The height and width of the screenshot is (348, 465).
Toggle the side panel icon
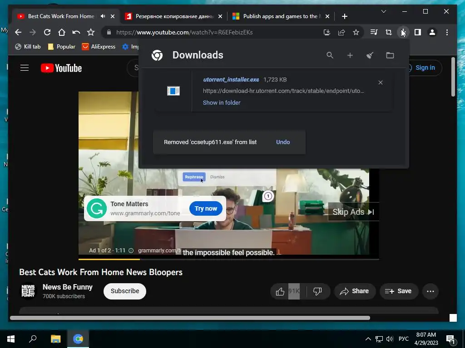point(418,32)
